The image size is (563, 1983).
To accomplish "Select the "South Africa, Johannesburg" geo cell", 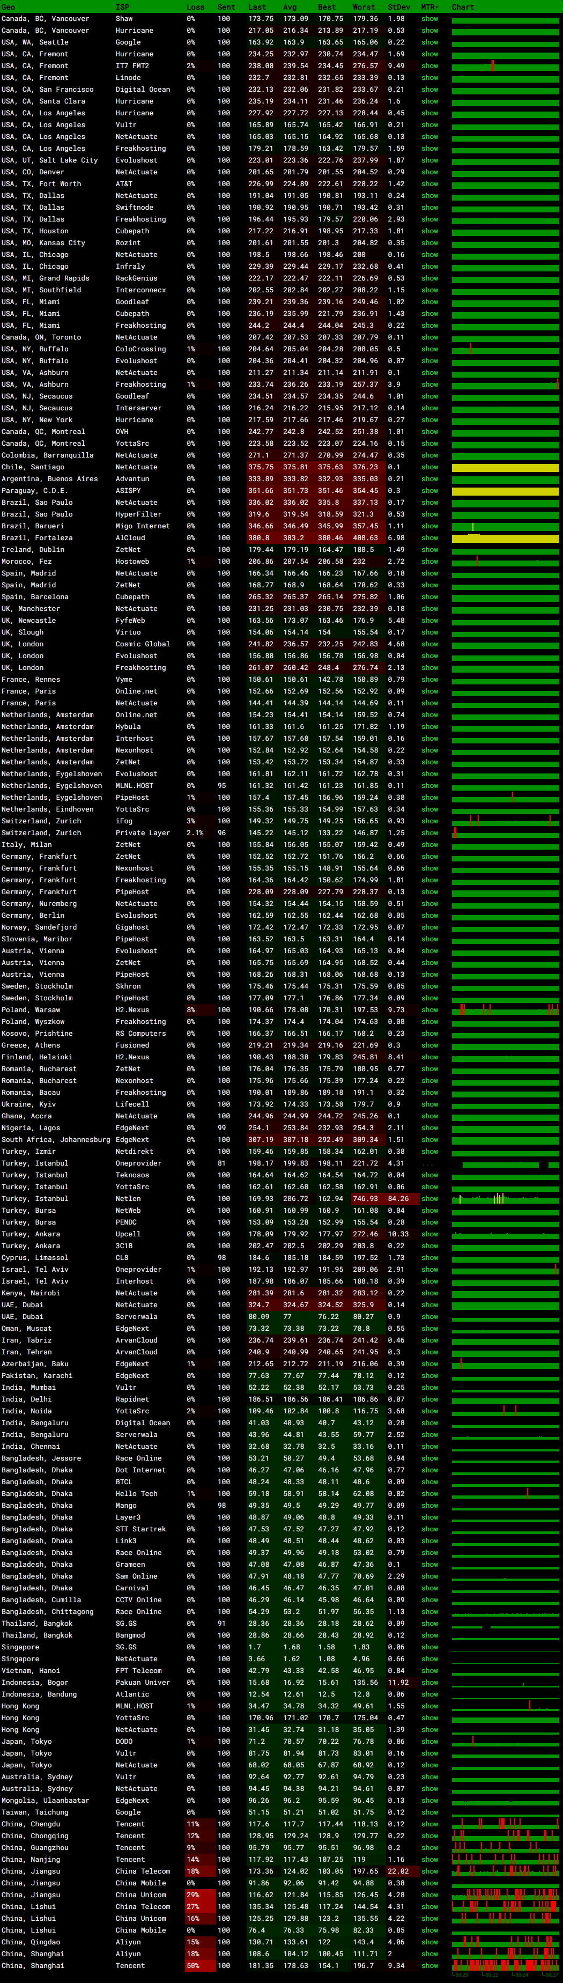I will (55, 1139).
